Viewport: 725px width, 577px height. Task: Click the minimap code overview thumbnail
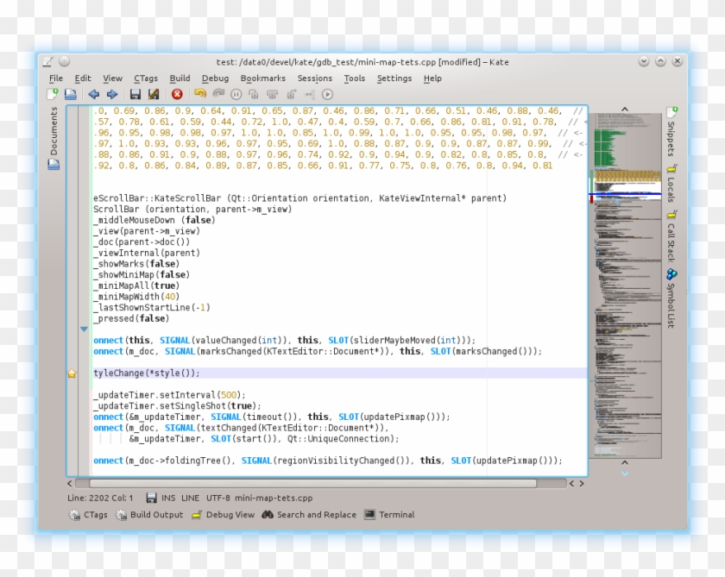click(x=625, y=285)
